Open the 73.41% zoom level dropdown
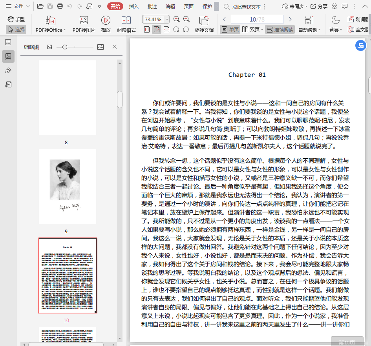This screenshot has width=371, height=346. (167, 19)
